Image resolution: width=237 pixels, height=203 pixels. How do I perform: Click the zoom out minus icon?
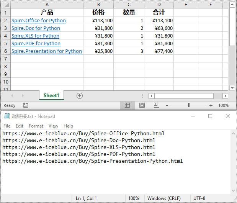167,105
